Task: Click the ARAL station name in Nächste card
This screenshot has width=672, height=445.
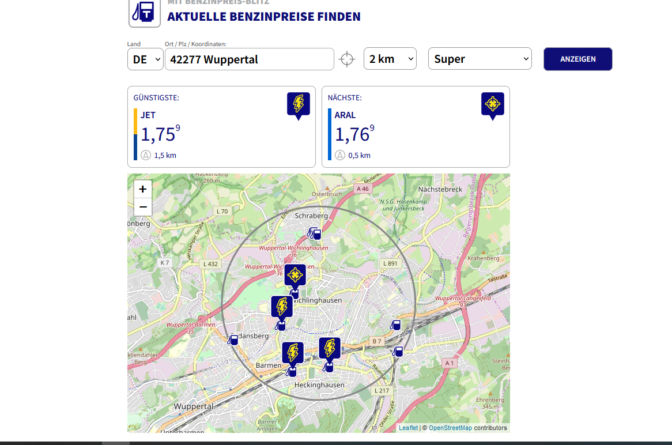Action: coord(345,115)
